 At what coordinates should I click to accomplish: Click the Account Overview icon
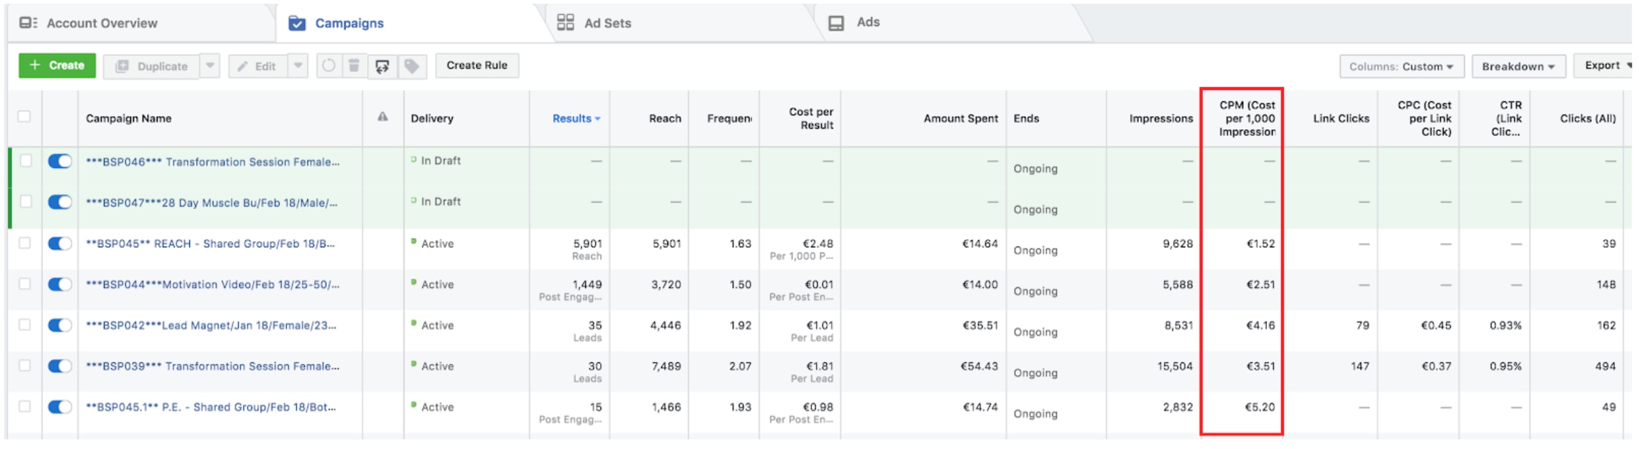[28, 23]
